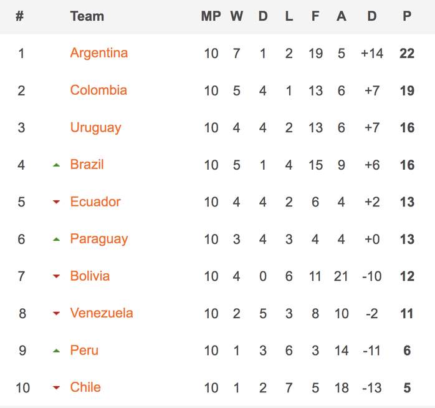The image size is (435, 408).
Task: Click the P points column header
Action: pos(407,16)
